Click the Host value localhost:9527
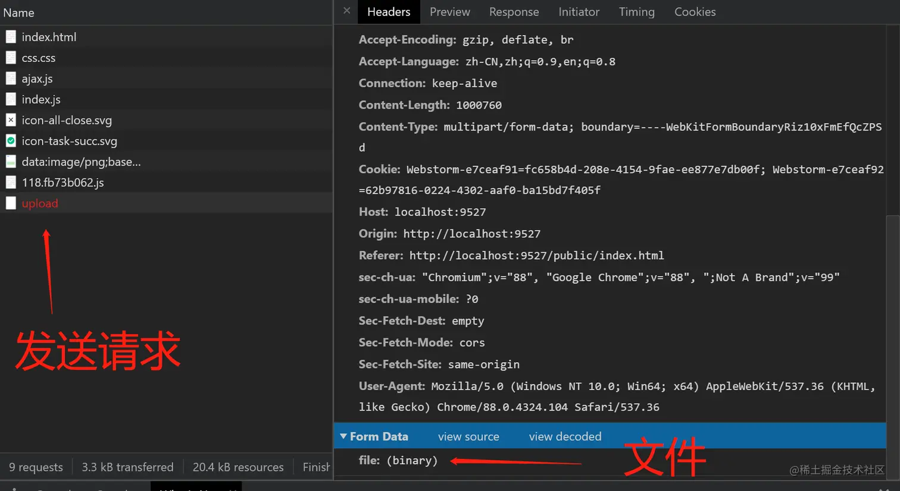Image resolution: width=900 pixels, height=491 pixels. click(x=440, y=212)
